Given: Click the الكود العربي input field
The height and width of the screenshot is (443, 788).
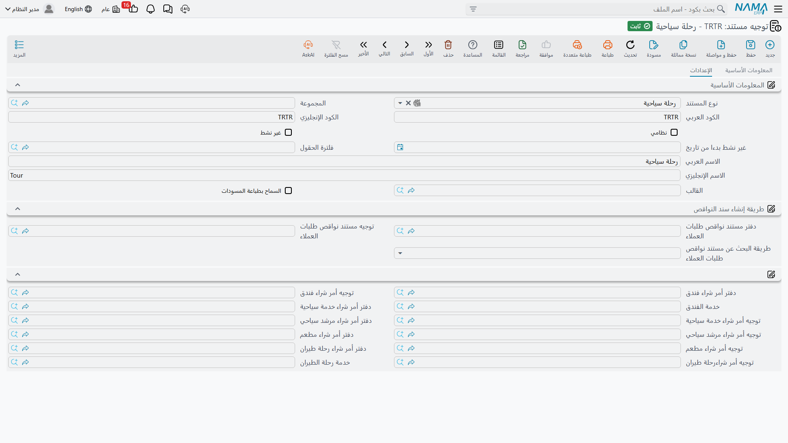Looking at the screenshot, I should [537, 117].
